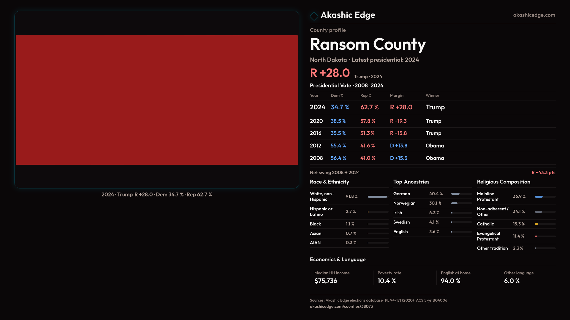Click the Mainline Protestant blue bar

click(539, 197)
